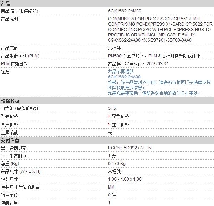Click the 0.170 Kg weight value
The image size is (214, 206).
[x=117, y=164]
